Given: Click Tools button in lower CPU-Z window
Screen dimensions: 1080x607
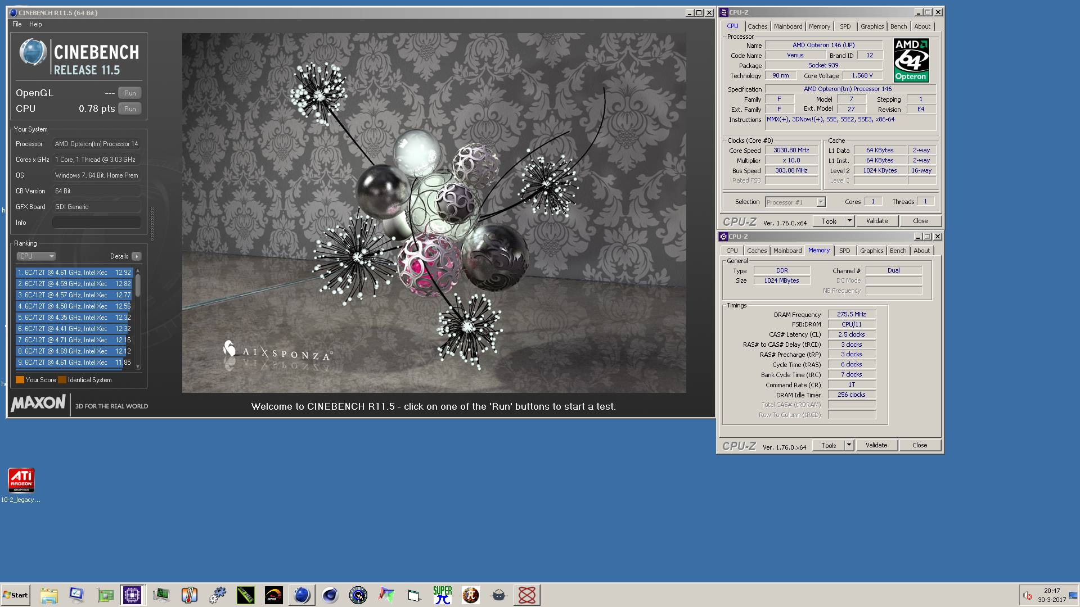Looking at the screenshot, I should [x=829, y=445].
